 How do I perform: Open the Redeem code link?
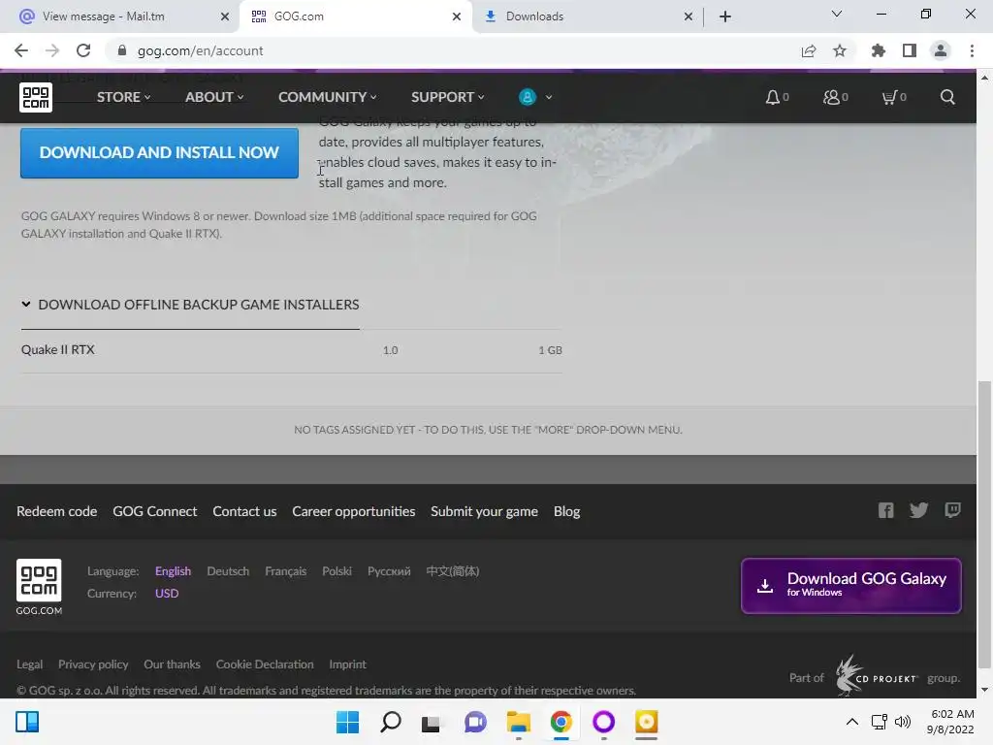click(x=56, y=511)
